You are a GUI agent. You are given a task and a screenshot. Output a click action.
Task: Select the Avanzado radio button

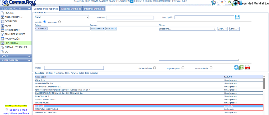[x=60, y=22]
